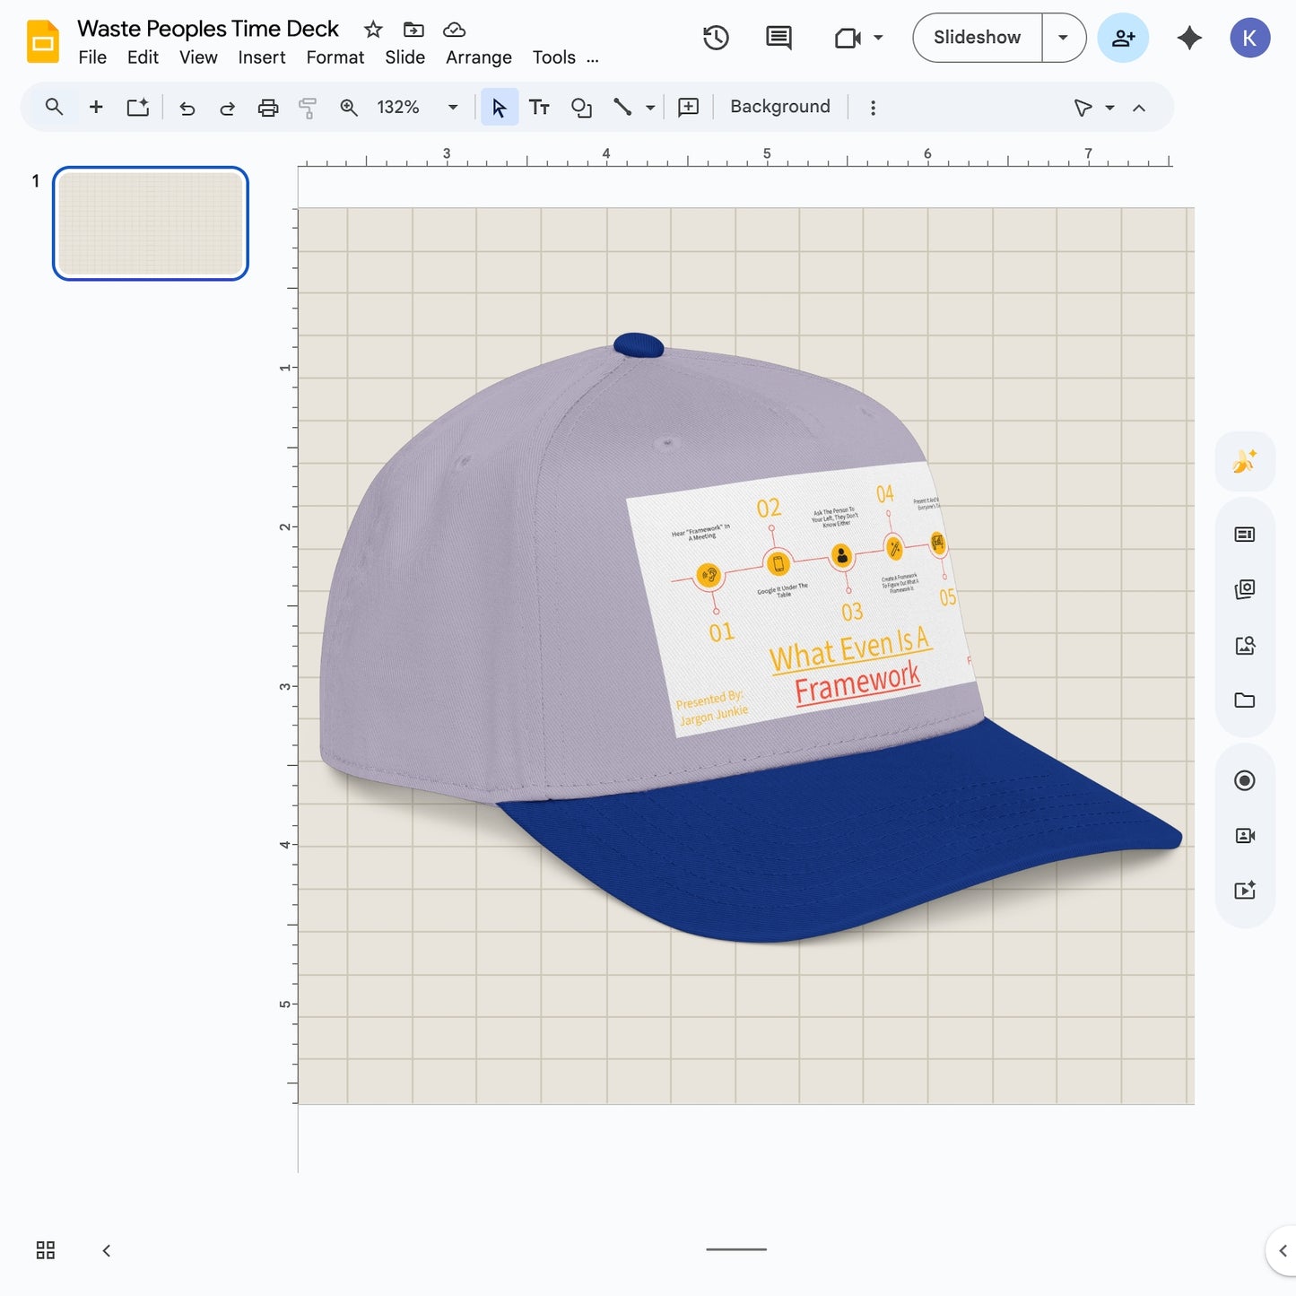Open the banana AI image panel
Image resolution: width=1296 pixels, height=1296 pixels.
click(1244, 461)
